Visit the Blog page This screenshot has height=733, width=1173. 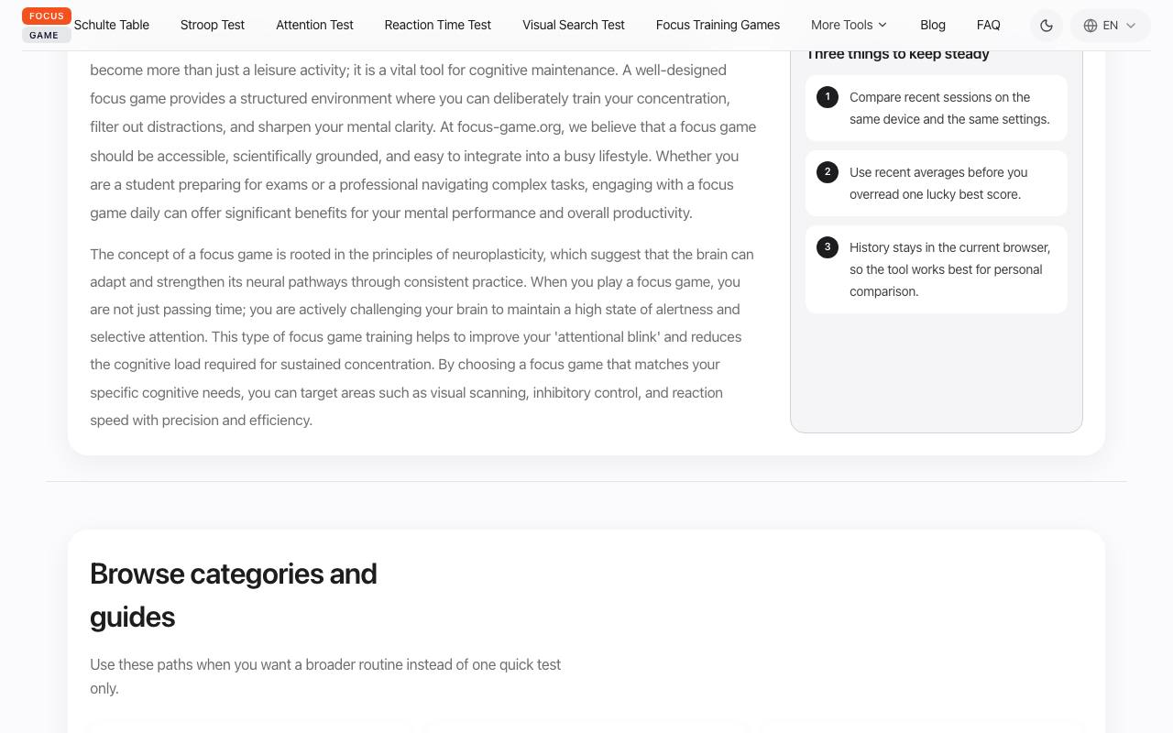[933, 25]
